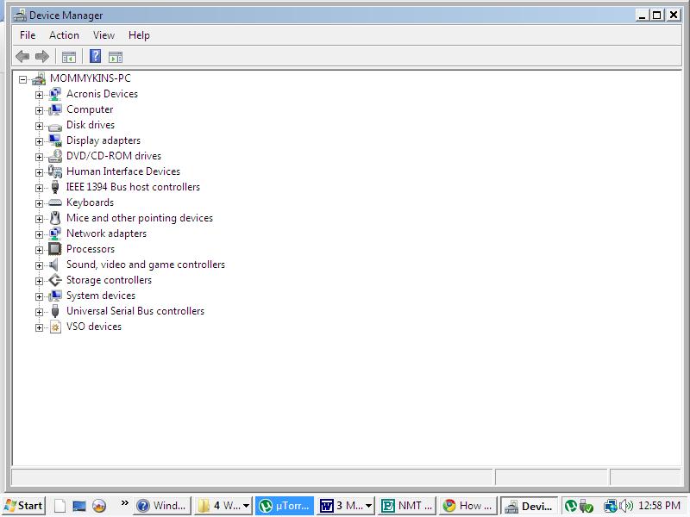Click the Safely Remove Hardware tray icon
Screen dimensions: 690x517
pyautogui.click(x=586, y=506)
